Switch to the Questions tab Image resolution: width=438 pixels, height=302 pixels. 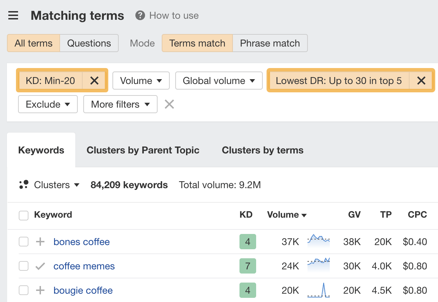point(89,43)
